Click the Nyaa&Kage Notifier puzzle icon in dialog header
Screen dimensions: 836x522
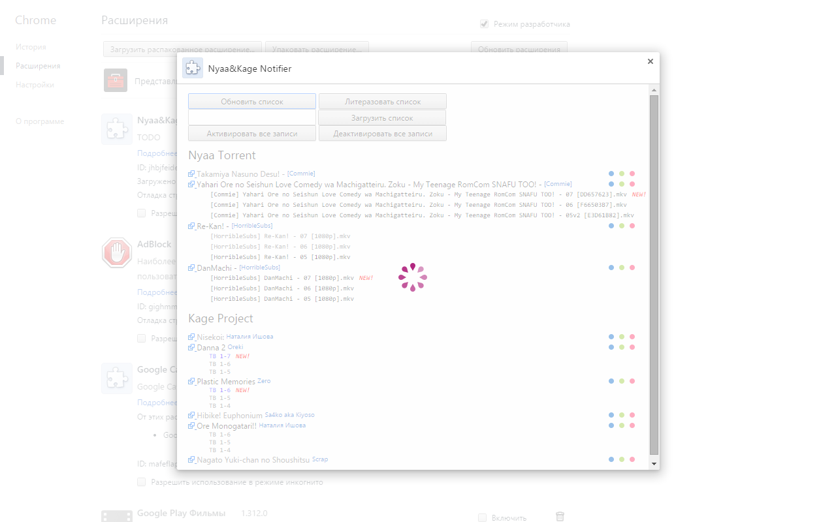[193, 69]
